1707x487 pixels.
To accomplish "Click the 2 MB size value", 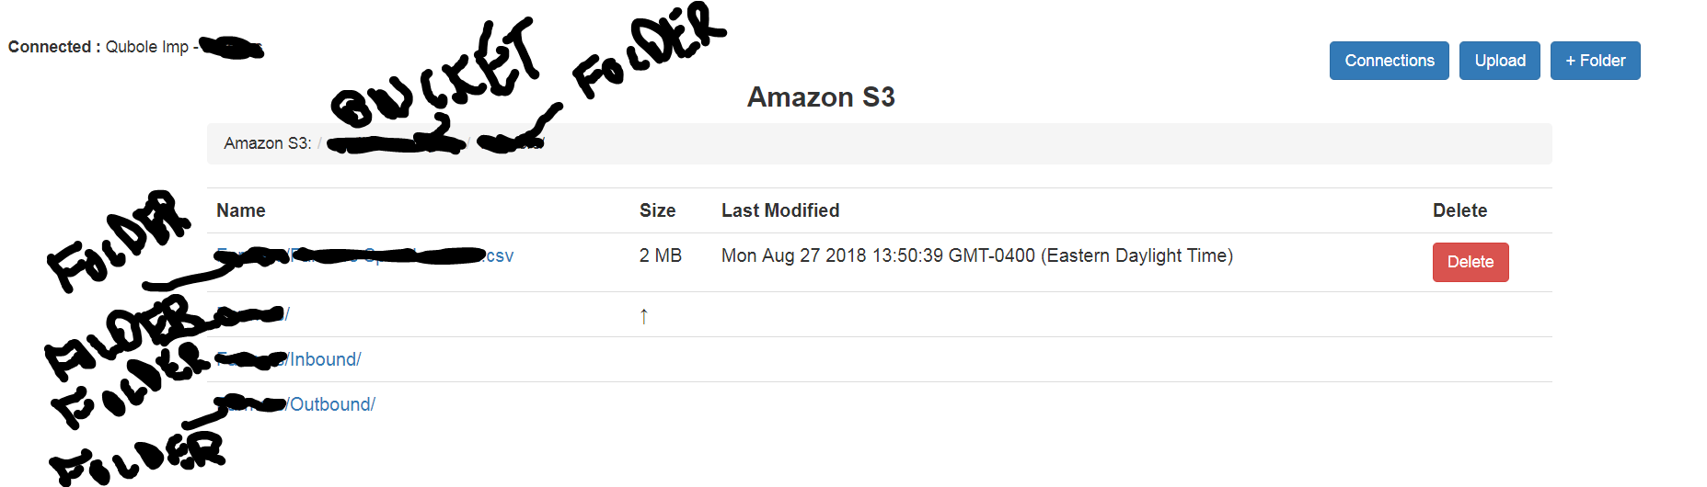I will coord(660,255).
